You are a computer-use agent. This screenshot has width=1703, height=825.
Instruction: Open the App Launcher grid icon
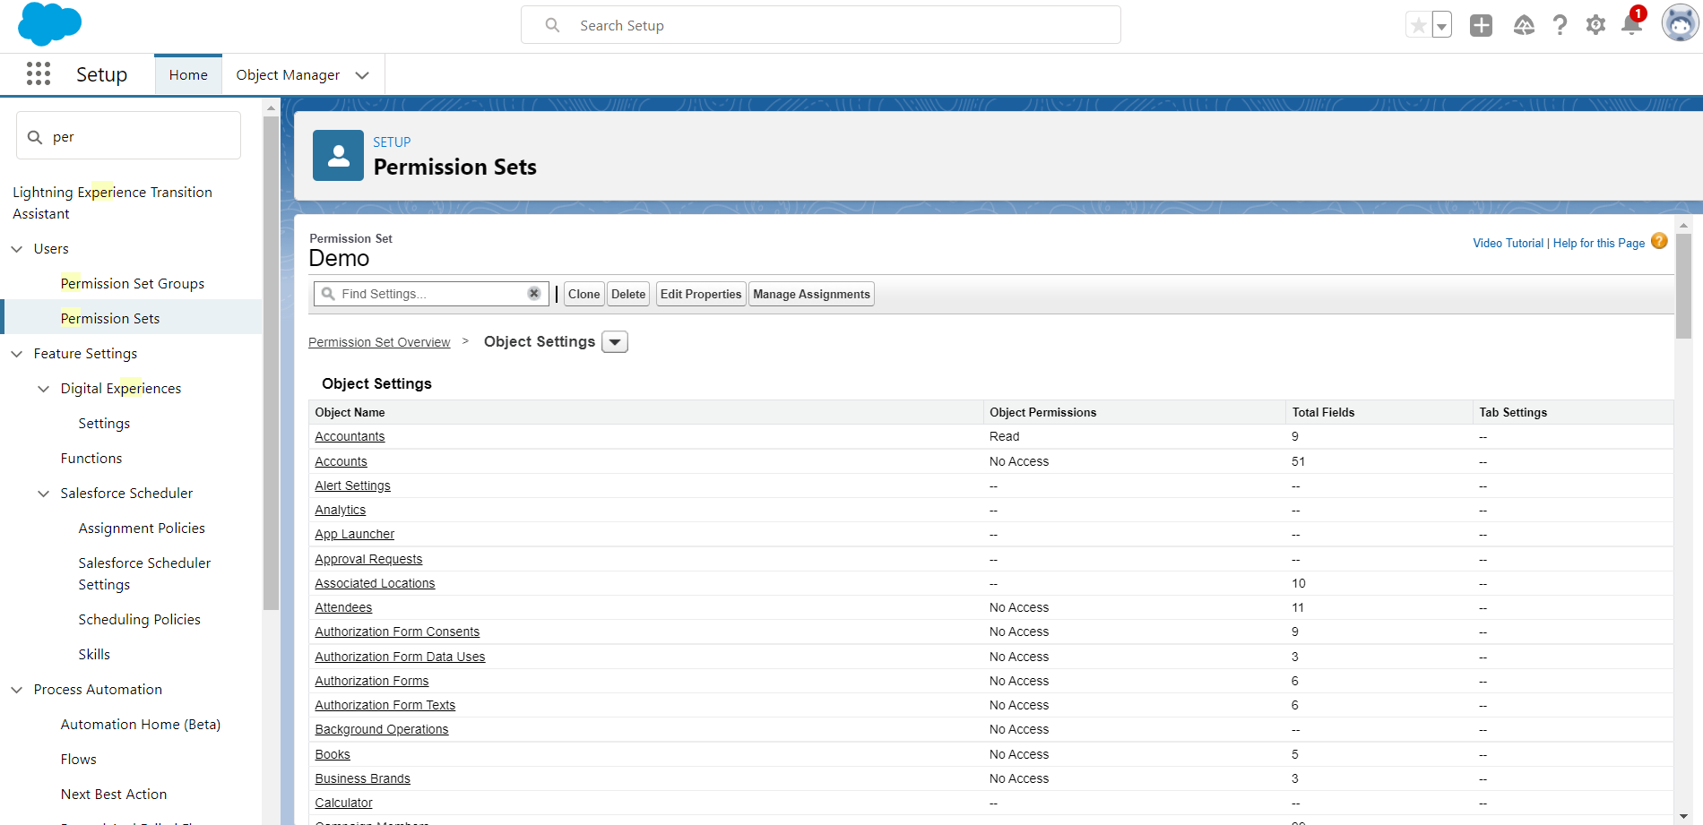(39, 74)
